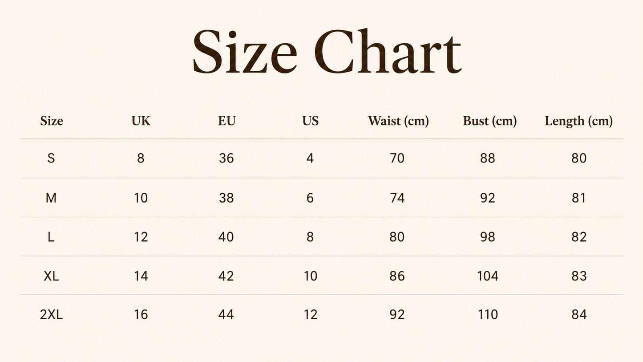This screenshot has width=643, height=362.
Task: Select the Length (cm) column header
Action: point(578,121)
